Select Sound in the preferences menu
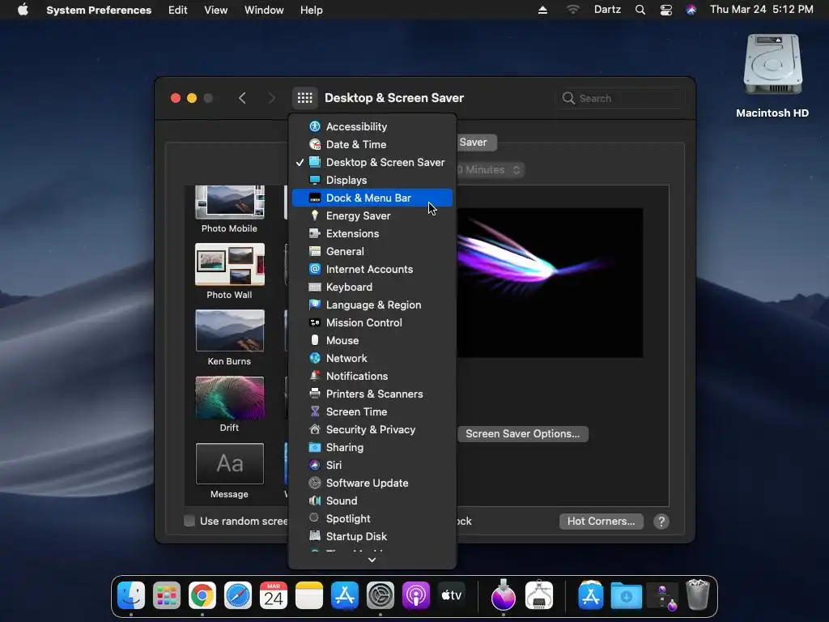 point(372,501)
